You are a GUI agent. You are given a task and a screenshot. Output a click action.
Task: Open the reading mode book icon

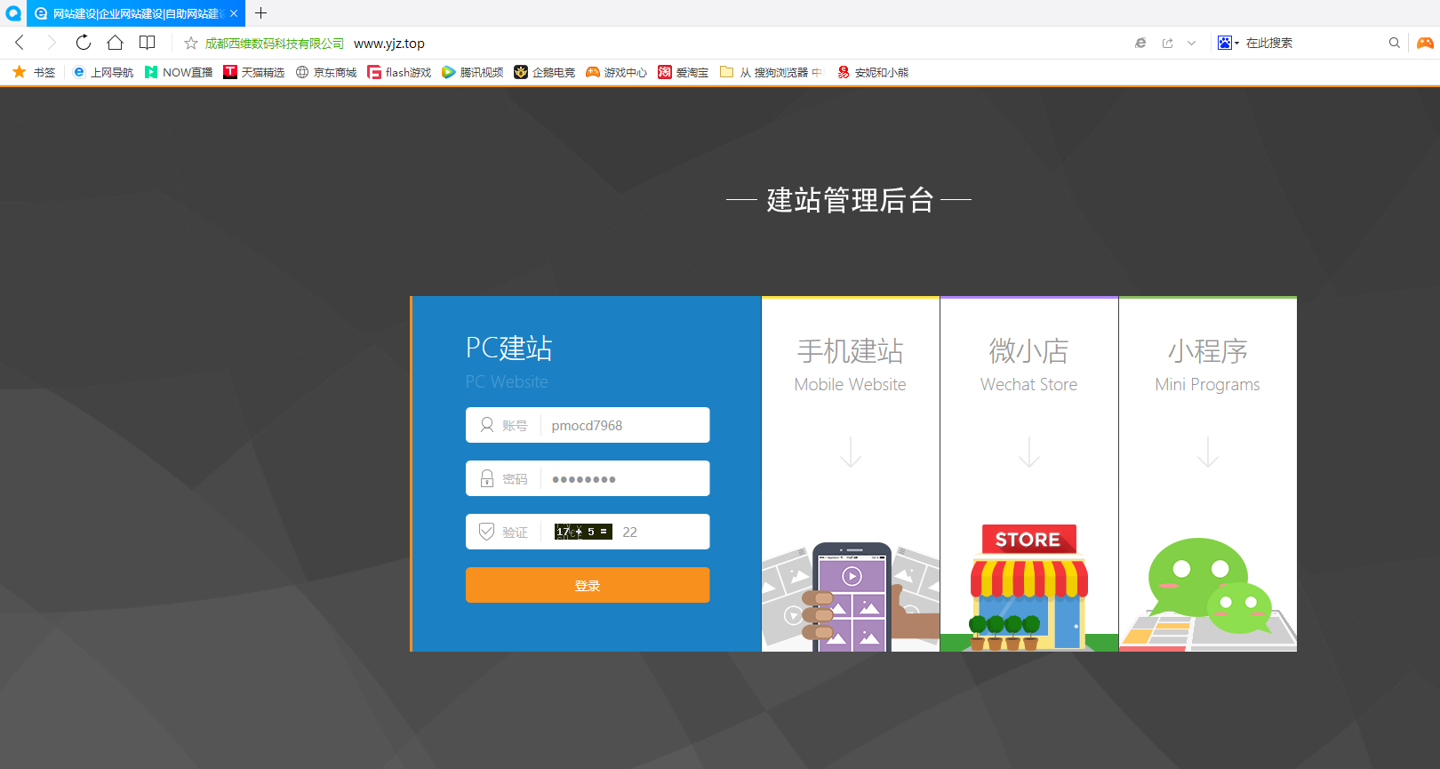[147, 43]
